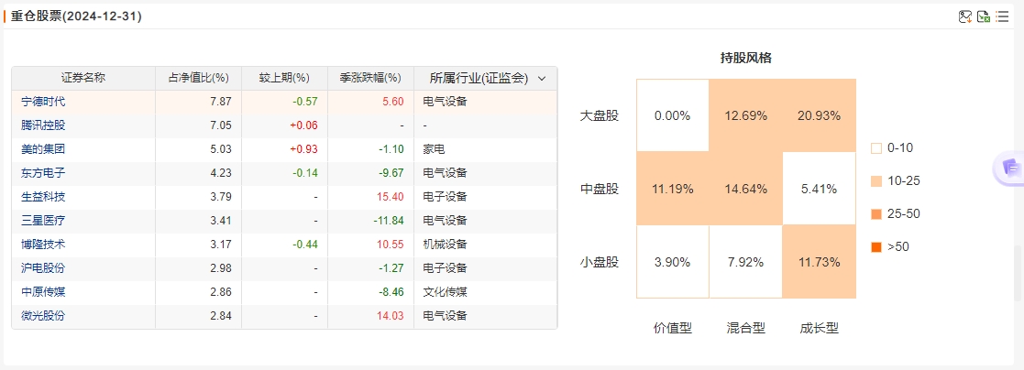Open floating purple assistant widget
Viewport: 1024px width, 370px height.
[1009, 169]
